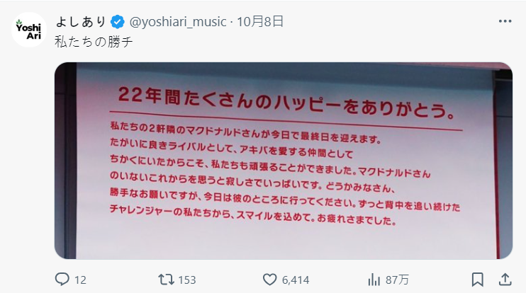Open the photo at its paragraph text
The width and height of the screenshot is (526, 293).
coord(285,173)
